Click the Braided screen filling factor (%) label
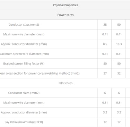This screenshot has height=127, width=130. (x=24, y=63)
